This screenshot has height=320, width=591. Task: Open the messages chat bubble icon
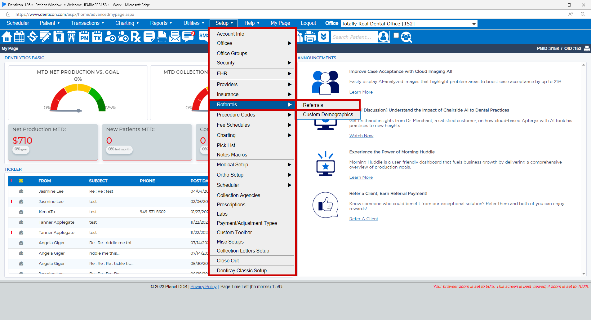(188, 37)
